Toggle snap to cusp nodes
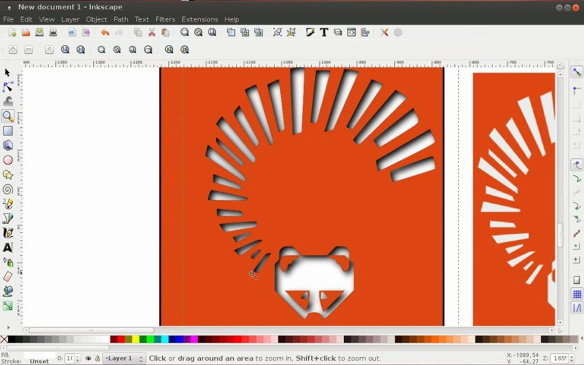This screenshot has height=365, width=584. pos(576,206)
